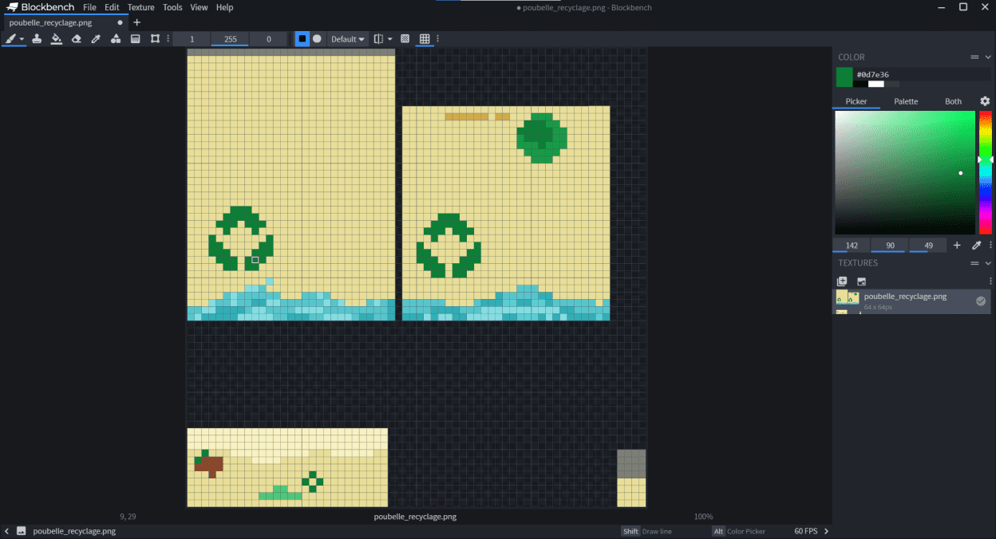Select the Copy Brush stamp tool
This screenshot has height=539, width=996.
(x=37, y=38)
